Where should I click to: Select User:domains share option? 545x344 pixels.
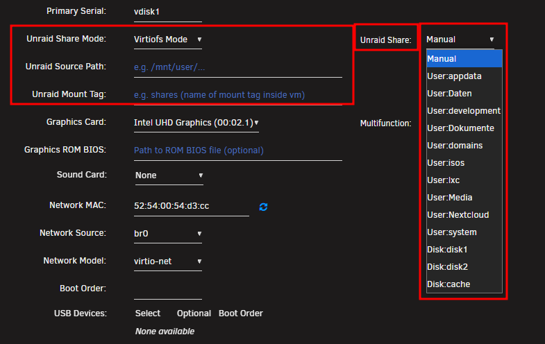(464, 146)
